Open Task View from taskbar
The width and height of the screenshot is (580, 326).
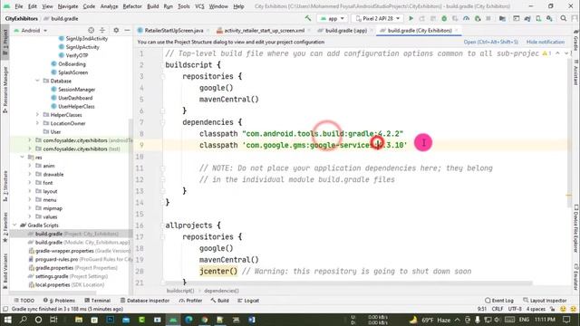click(53, 320)
